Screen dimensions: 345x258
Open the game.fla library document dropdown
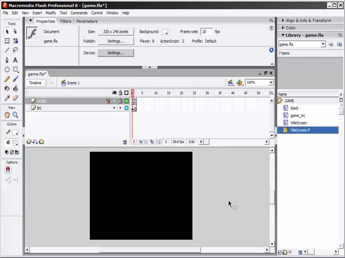pos(323,44)
